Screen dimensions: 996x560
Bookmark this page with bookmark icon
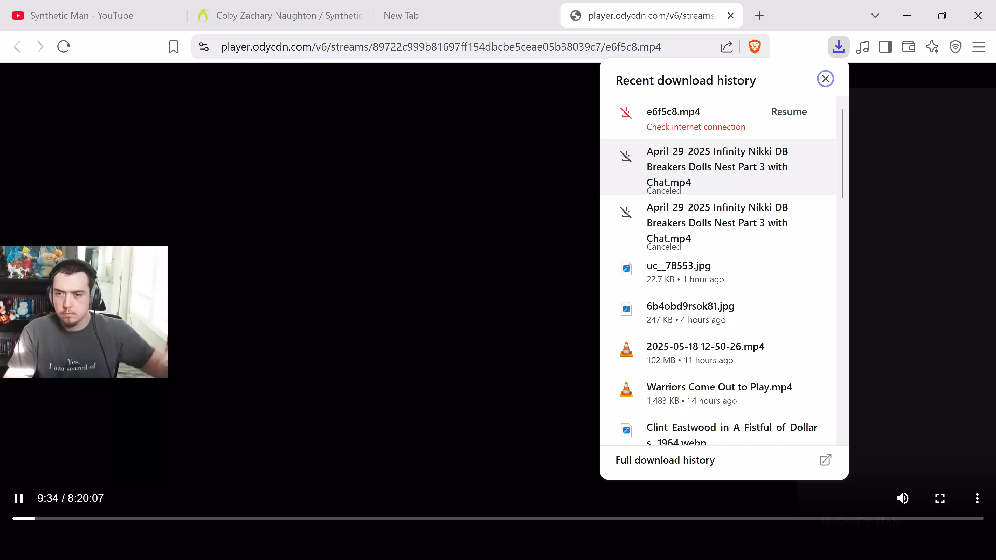(x=174, y=47)
